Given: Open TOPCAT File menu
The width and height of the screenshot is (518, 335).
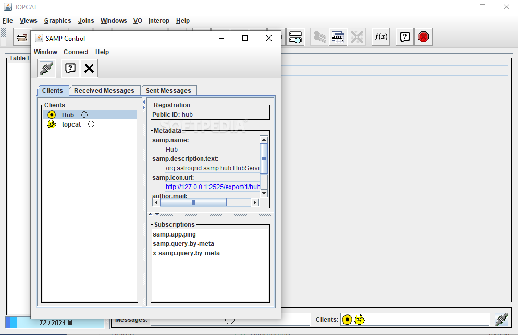Looking at the screenshot, I should pyautogui.click(x=8, y=21).
